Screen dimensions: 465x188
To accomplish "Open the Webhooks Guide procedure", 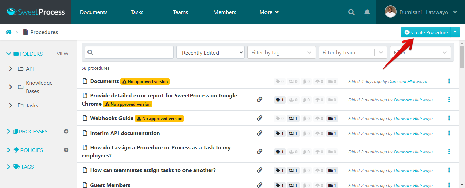I will click(x=112, y=118).
